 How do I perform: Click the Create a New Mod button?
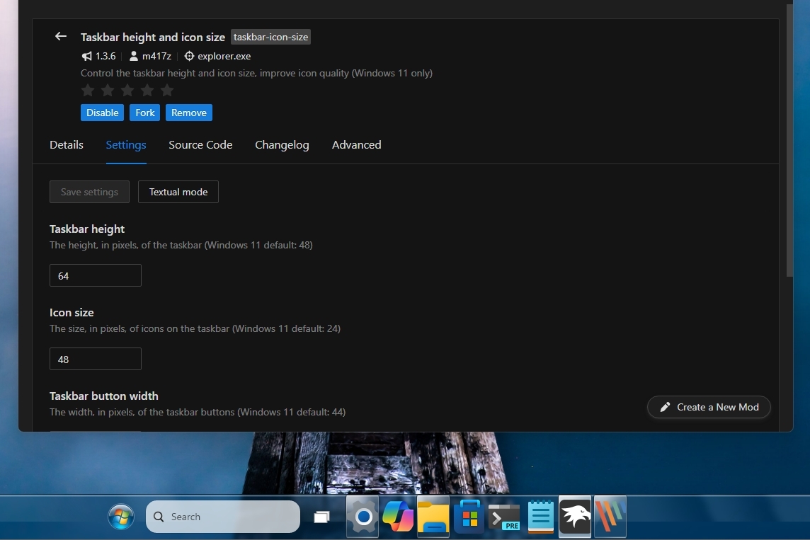(x=708, y=407)
